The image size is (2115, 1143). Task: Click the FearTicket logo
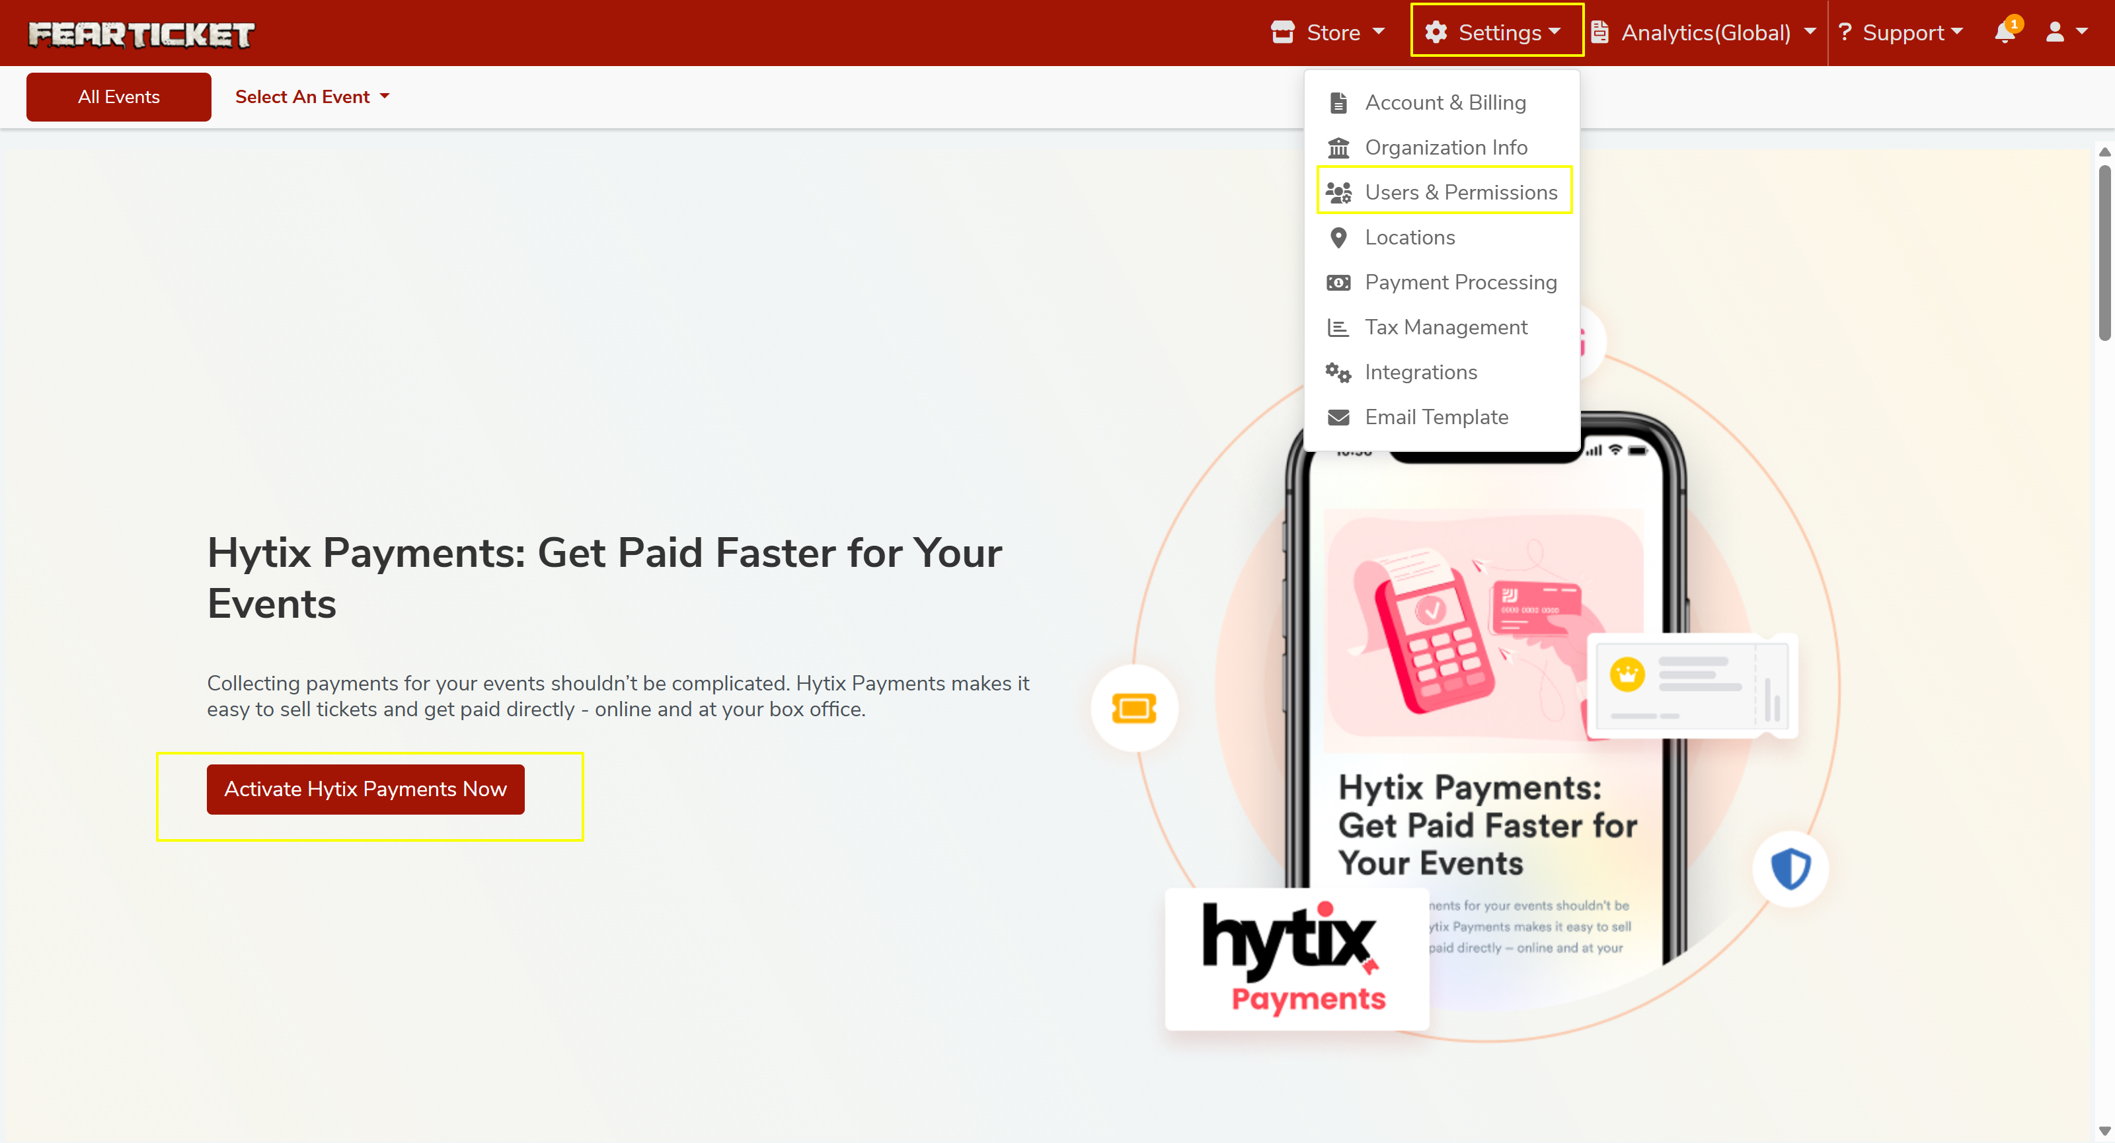[x=141, y=34]
